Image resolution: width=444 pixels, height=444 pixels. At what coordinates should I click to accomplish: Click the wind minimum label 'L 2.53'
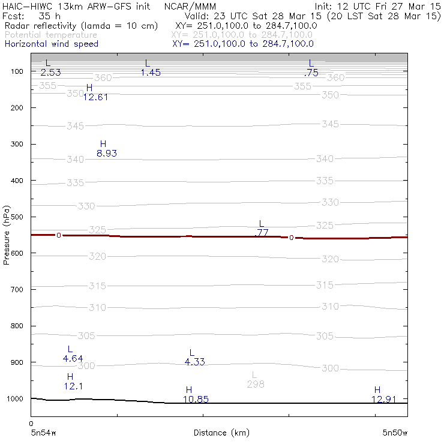(50, 68)
